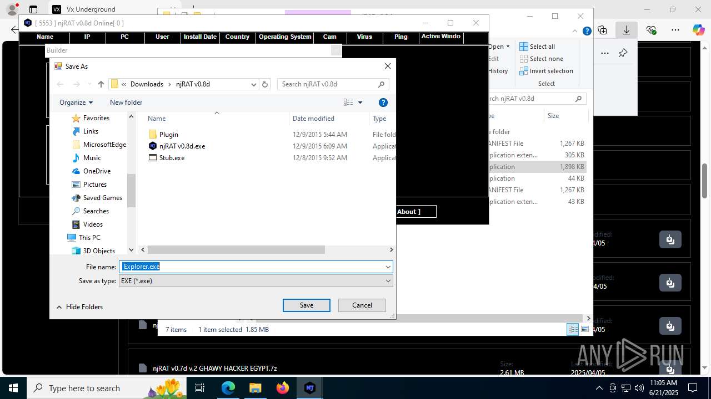Screen dimensions: 711x399
Task: Open the view options dropdown arrow
Action: (x=360, y=103)
